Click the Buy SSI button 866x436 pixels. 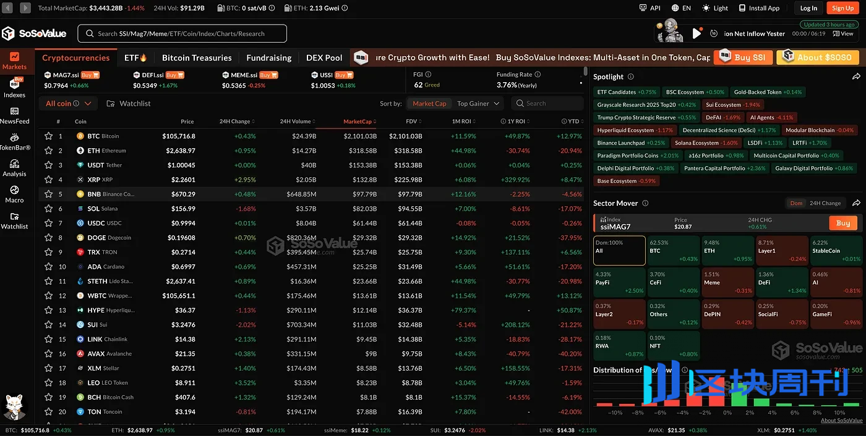pyautogui.click(x=743, y=57)
